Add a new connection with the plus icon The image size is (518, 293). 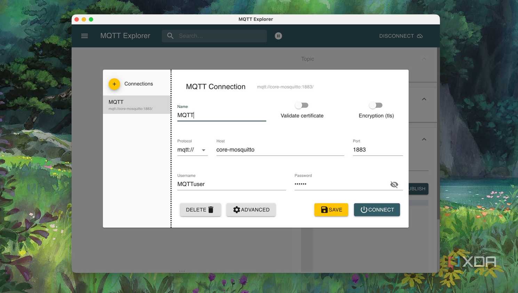click(114, 84)
